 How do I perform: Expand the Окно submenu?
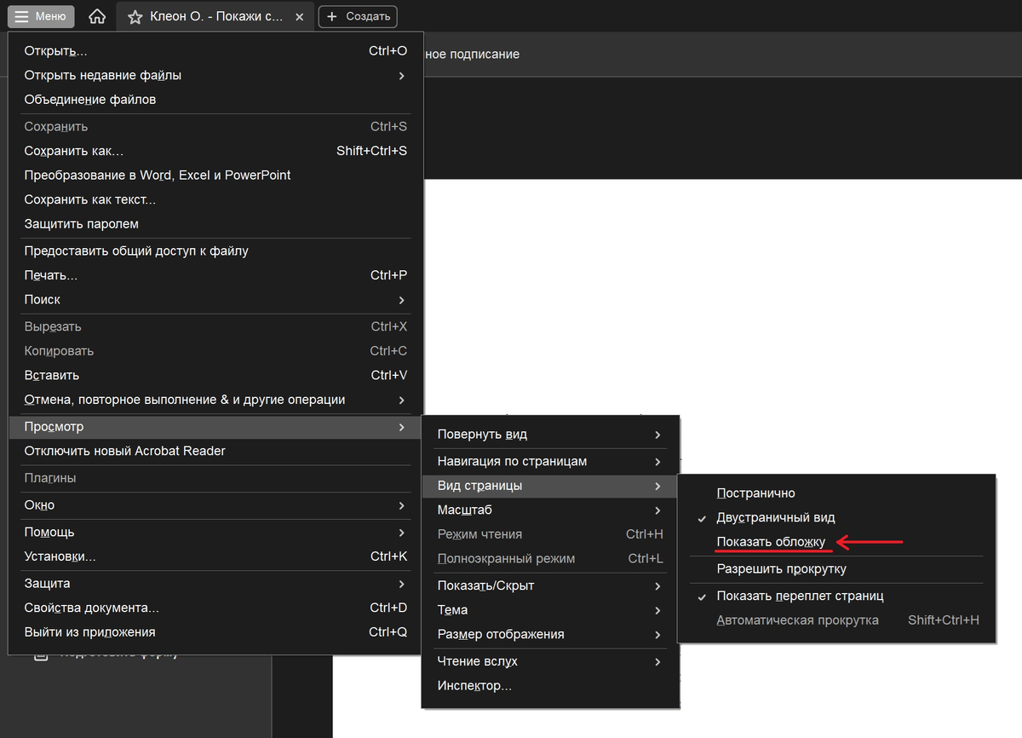[215, 505]
